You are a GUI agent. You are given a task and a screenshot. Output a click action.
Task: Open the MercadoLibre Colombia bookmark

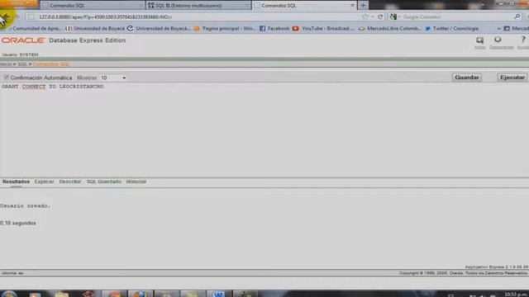pos(389,29)
